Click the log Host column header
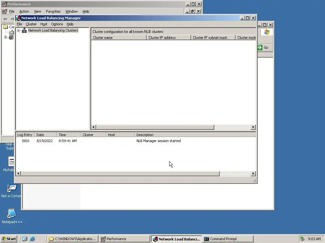This screenshot has width=325, height=243. coord(120,135)
